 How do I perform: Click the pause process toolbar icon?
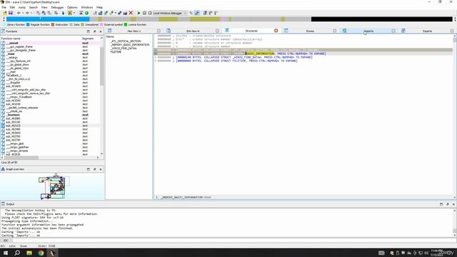coord(144,13)
